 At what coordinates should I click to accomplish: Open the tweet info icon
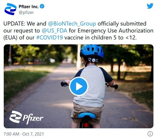[150, 134]
